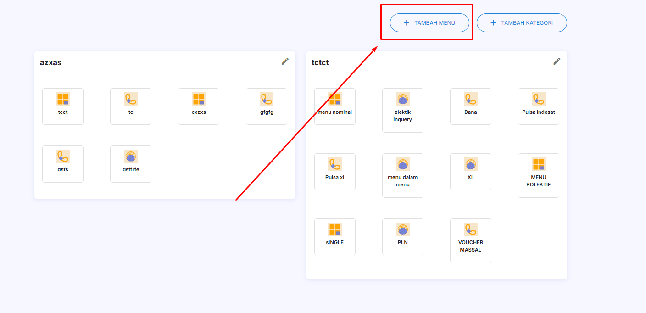Screen dimensions: 646x313
Task: Choose the VOUCHER MASSAL tile
Action: (471, 240)
